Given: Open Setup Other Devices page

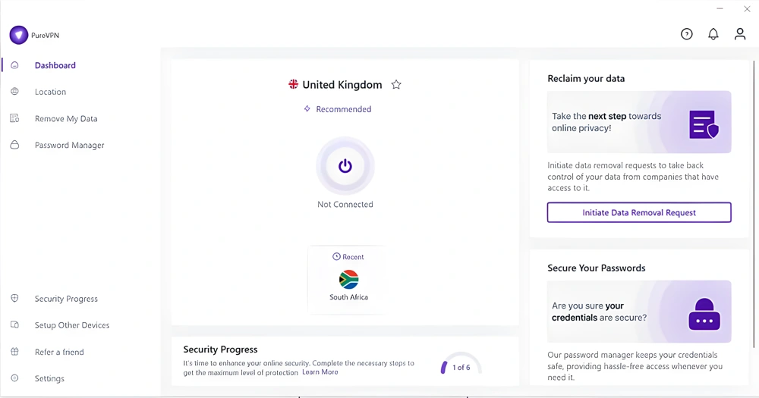Looking at the screenshot, I should 71,325.
